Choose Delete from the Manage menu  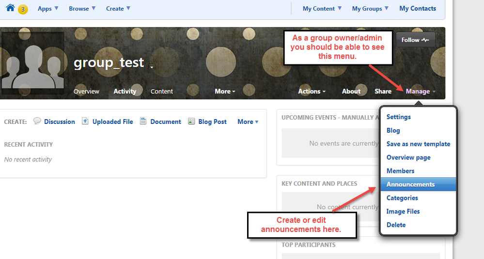click(396, 225)
